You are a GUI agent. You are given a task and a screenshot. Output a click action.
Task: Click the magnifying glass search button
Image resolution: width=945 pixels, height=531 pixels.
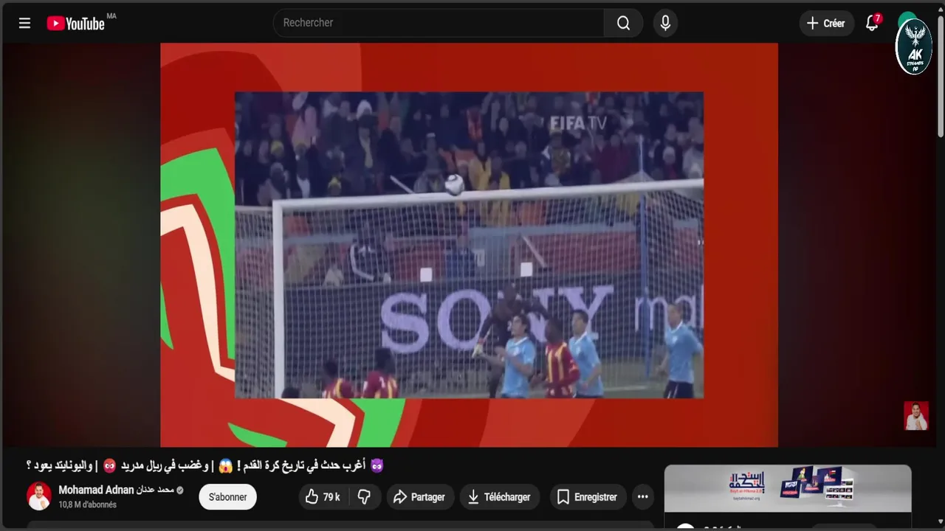tap(623, 23)
